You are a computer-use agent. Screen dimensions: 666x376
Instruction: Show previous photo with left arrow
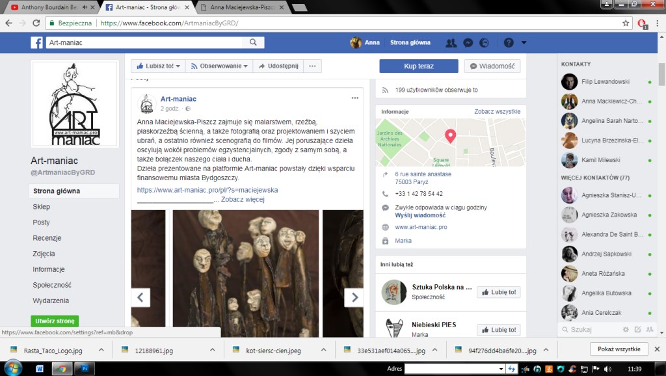(140, 297)
